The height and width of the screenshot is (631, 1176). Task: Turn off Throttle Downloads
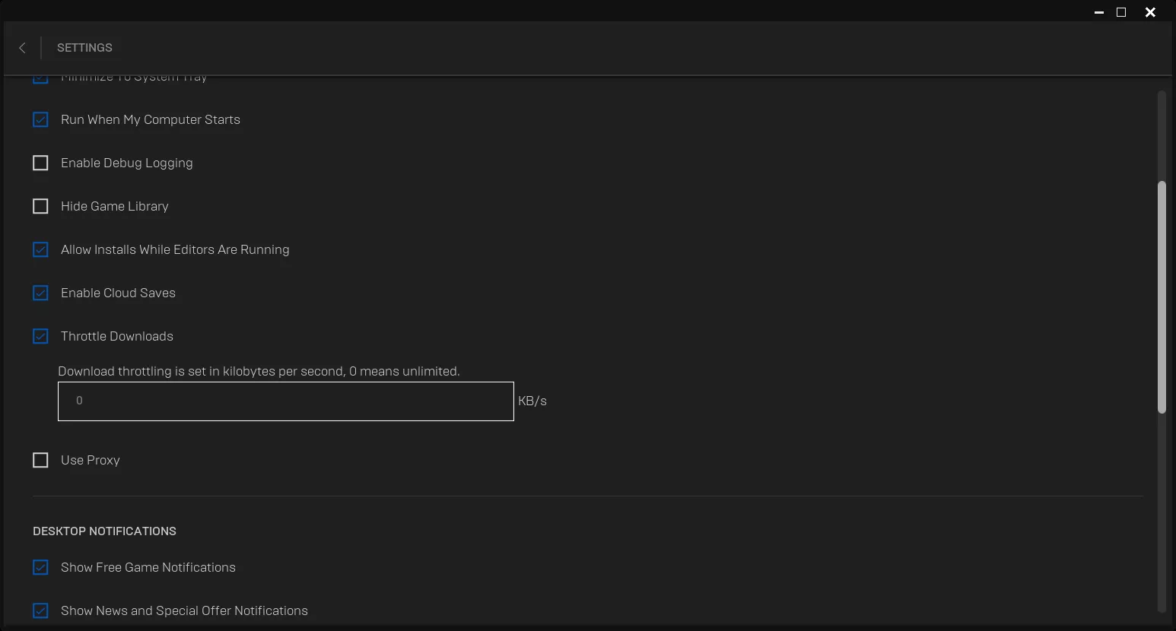(40, 336)
